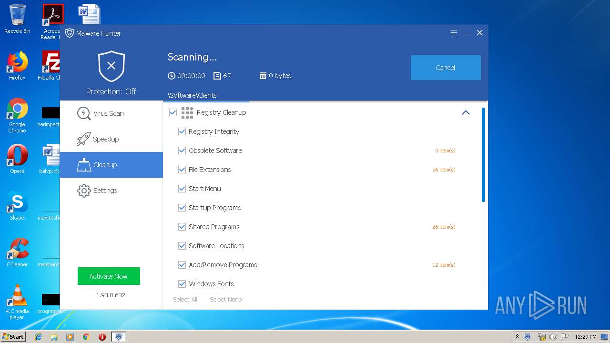
Task: Click Select None link
Action: 226,300
